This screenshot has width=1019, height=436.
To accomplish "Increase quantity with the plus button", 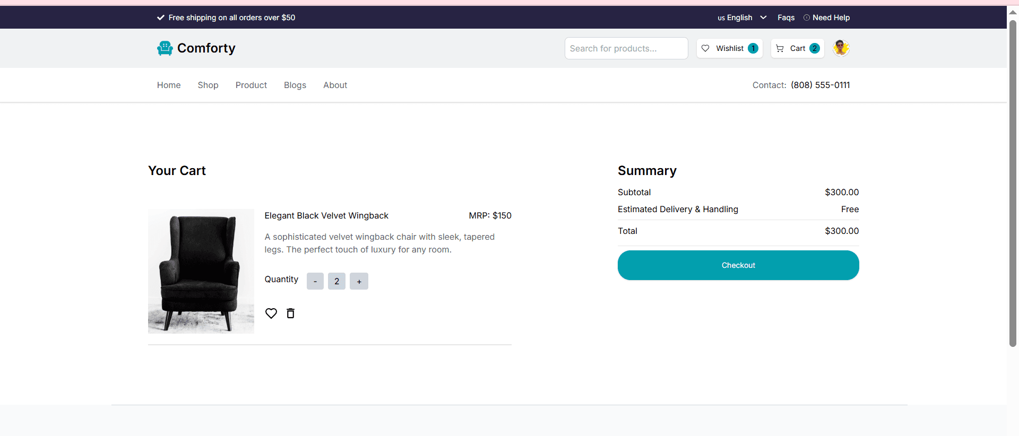I will point(359,281).
